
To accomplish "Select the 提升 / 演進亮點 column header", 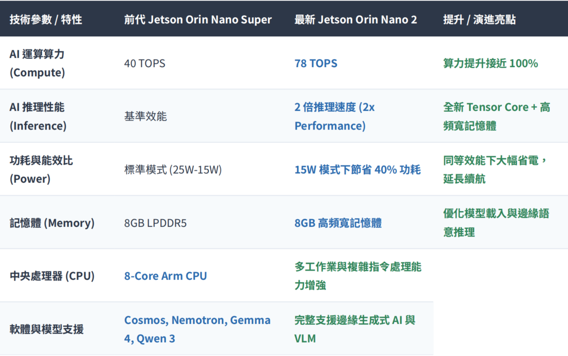I will [x=479, y=20].
